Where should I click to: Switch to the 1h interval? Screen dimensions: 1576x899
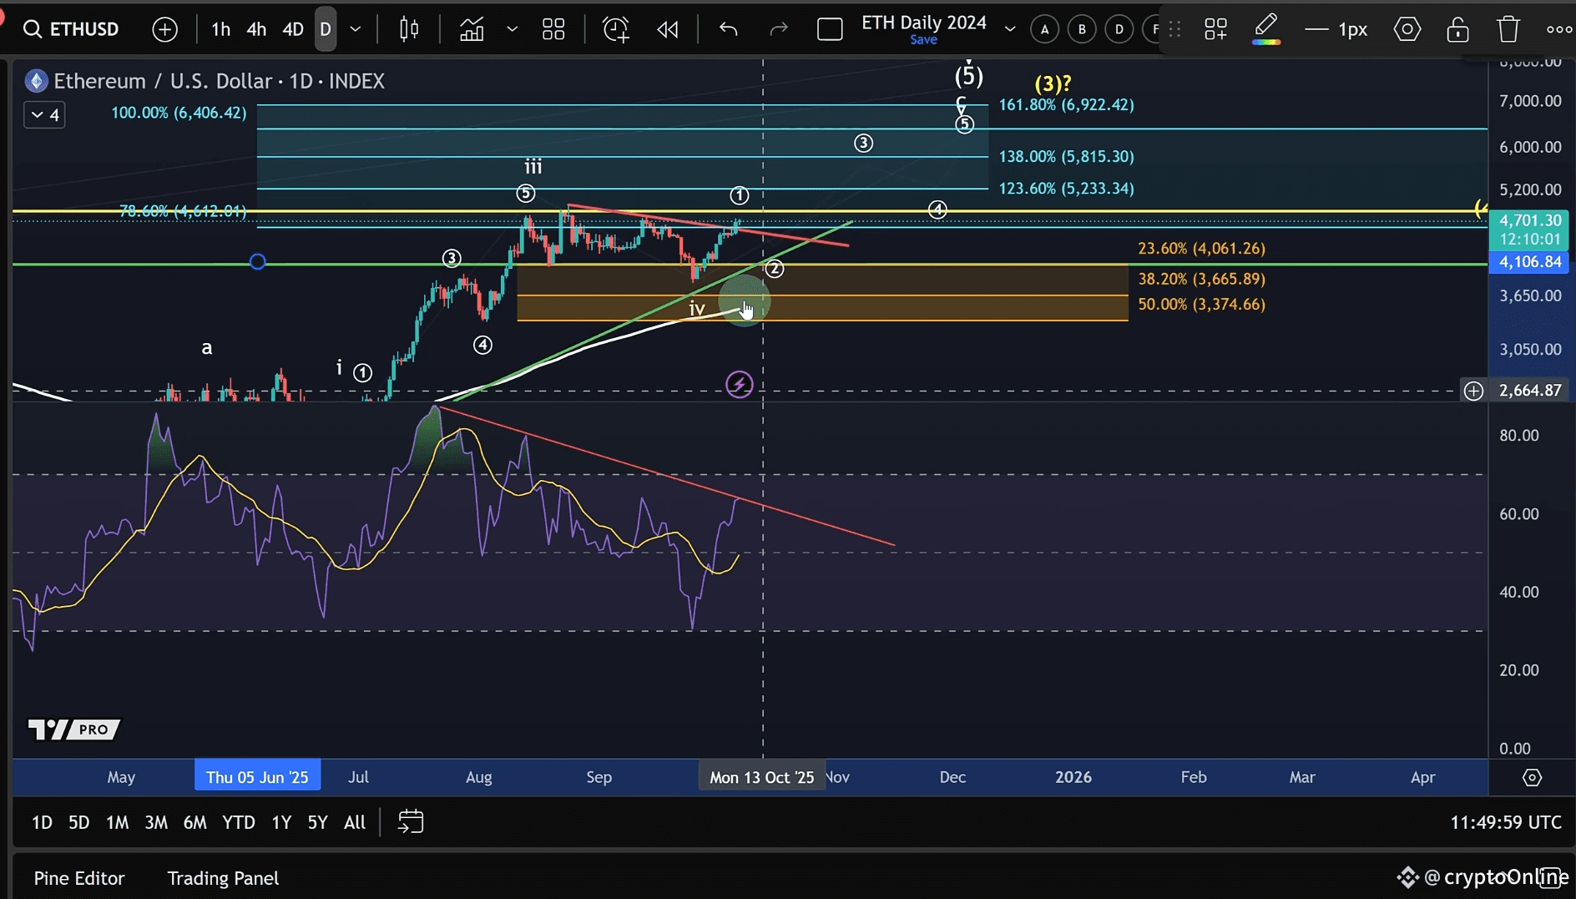click(220, 29)
